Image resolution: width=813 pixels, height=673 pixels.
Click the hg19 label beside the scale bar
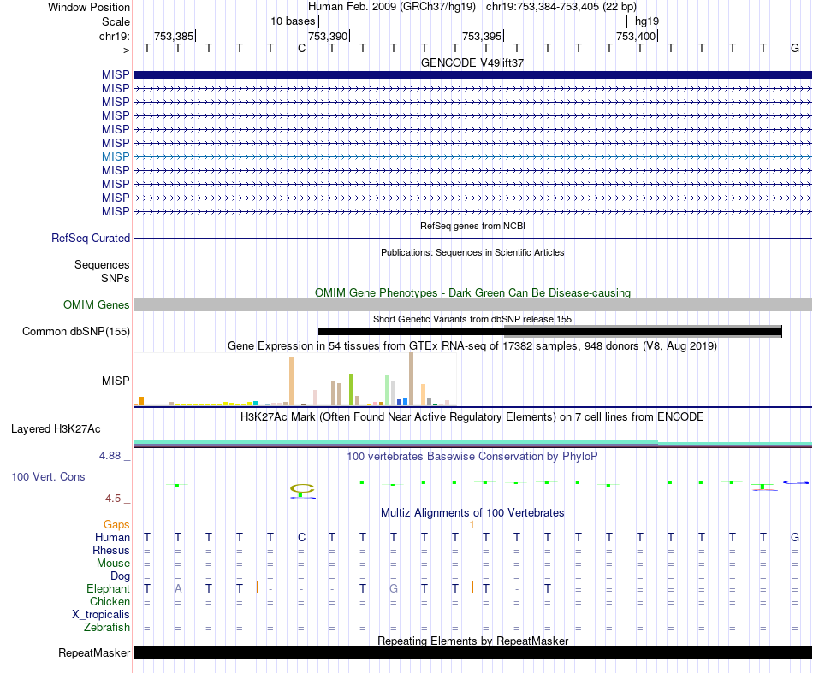click(x=647, y=21)
